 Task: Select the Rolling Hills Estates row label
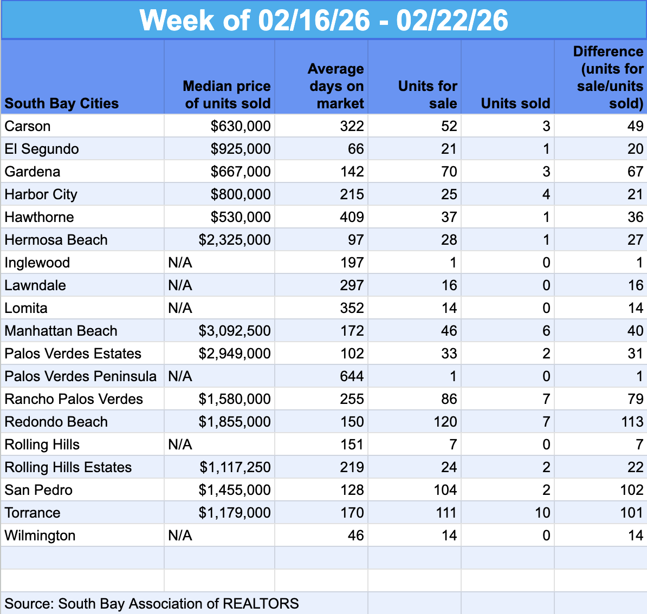(68, 467)
